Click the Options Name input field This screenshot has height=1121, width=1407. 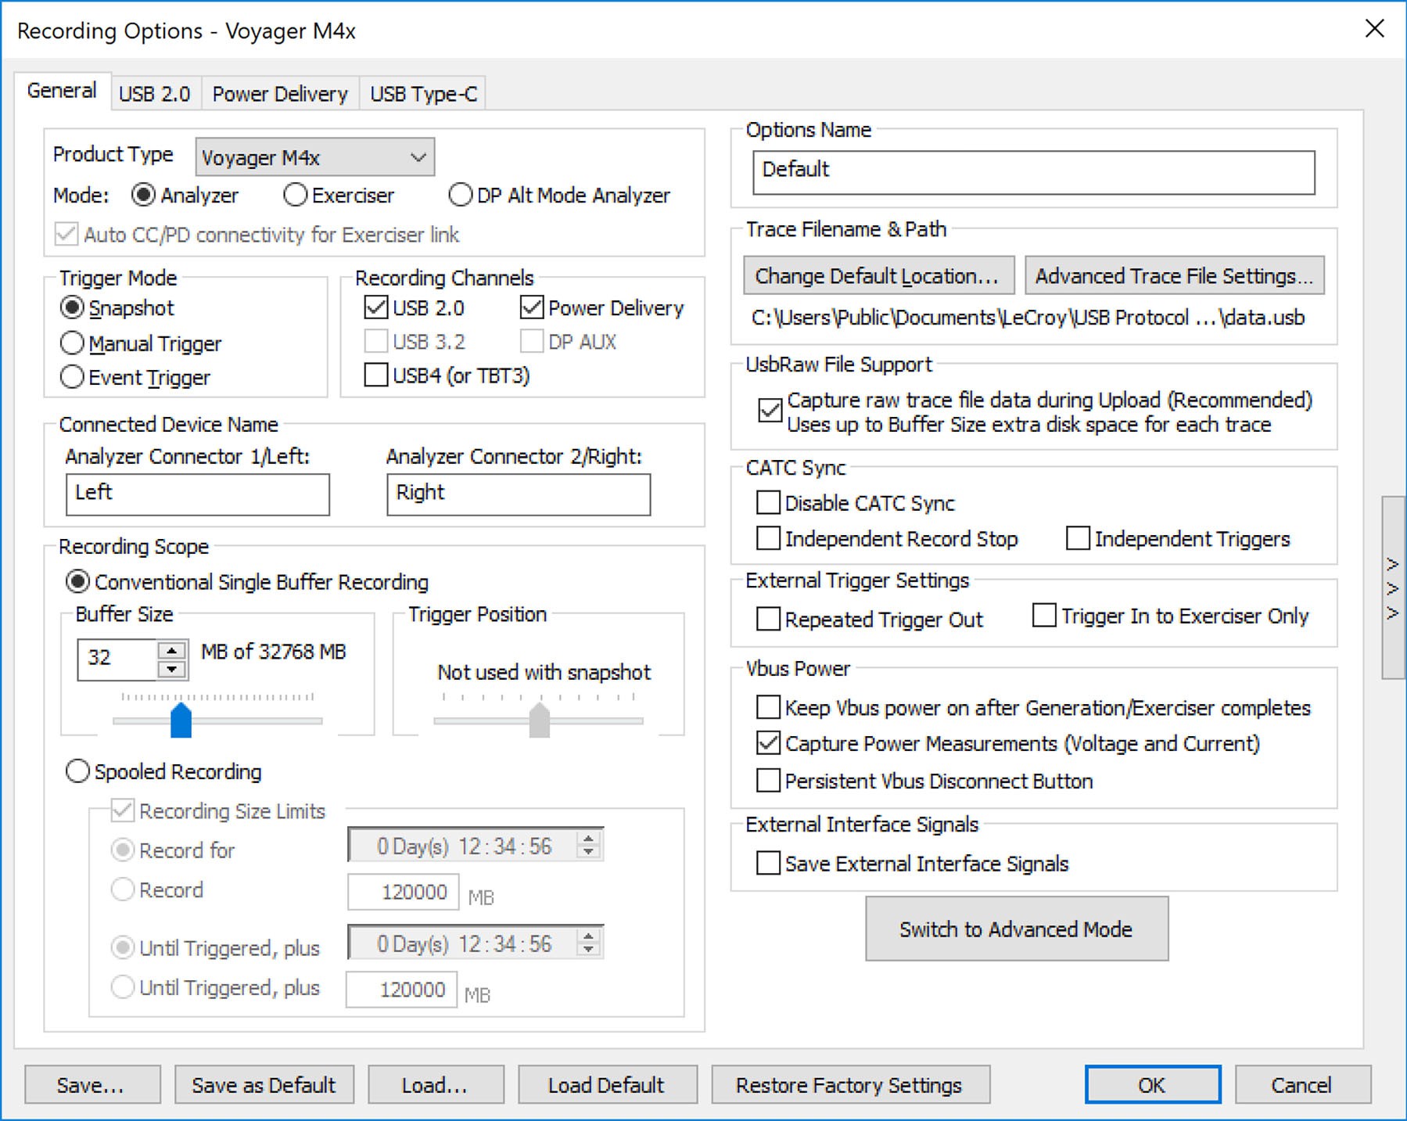tap(1033, 172)
